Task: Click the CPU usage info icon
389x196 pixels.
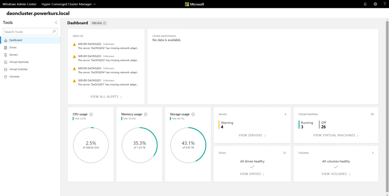Action: coord(91,114)
